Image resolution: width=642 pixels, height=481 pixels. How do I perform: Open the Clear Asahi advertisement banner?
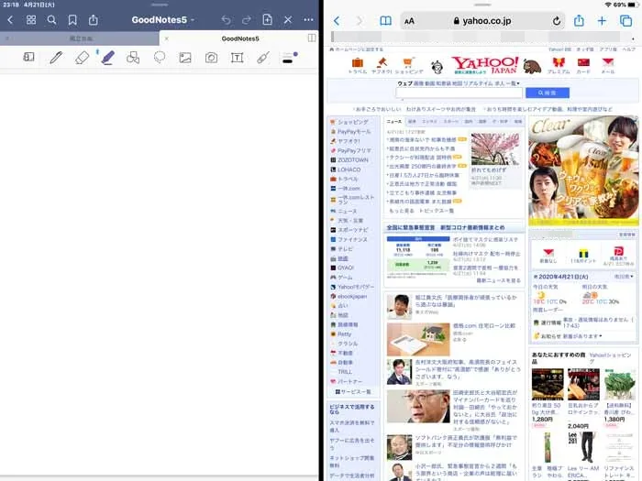pos(583,170)
